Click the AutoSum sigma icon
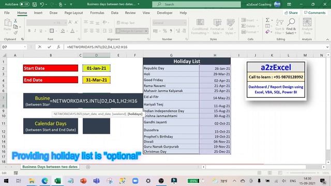 267,20
